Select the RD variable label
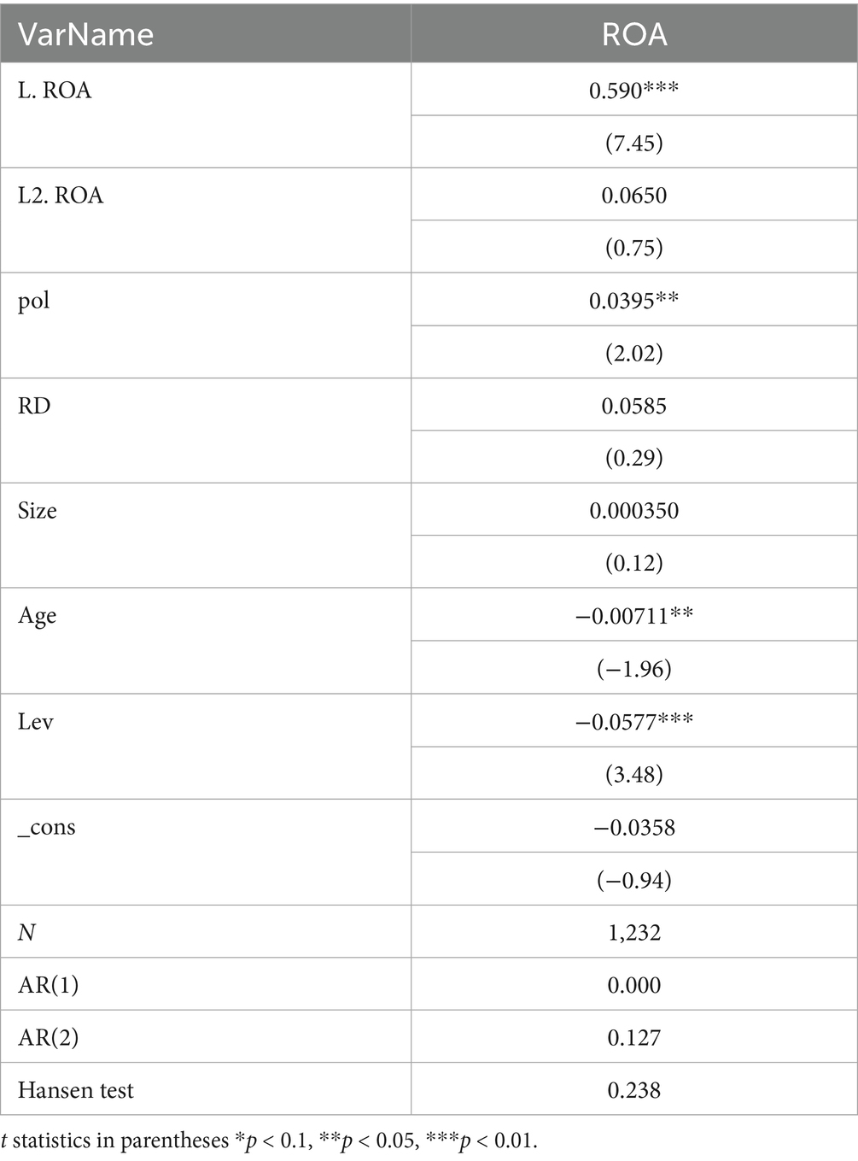Viewport: 858px width, 1161px height. point(34,406)
